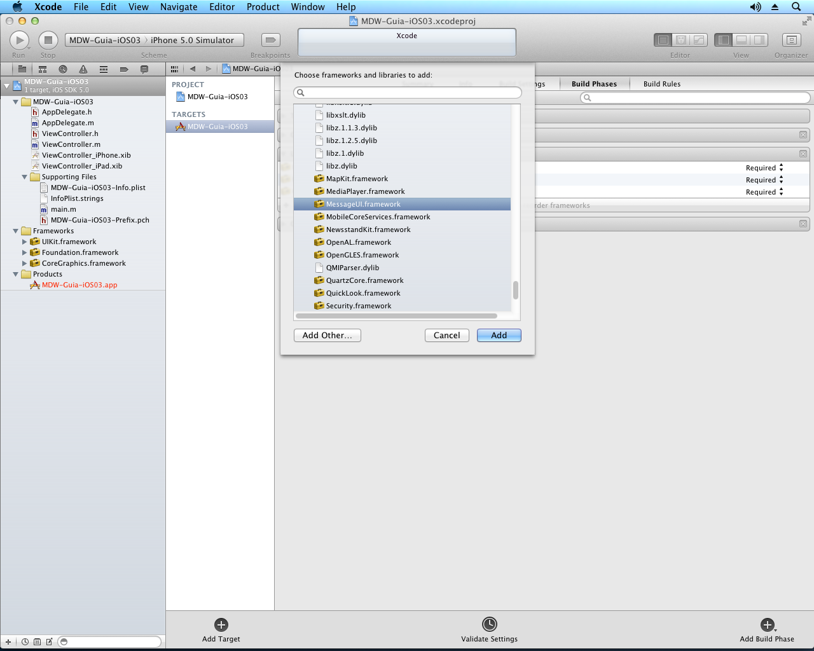Expand the UIKit.framework item
Image resolution: width=814 pixels, height=651 pixels.
[25, 242]
